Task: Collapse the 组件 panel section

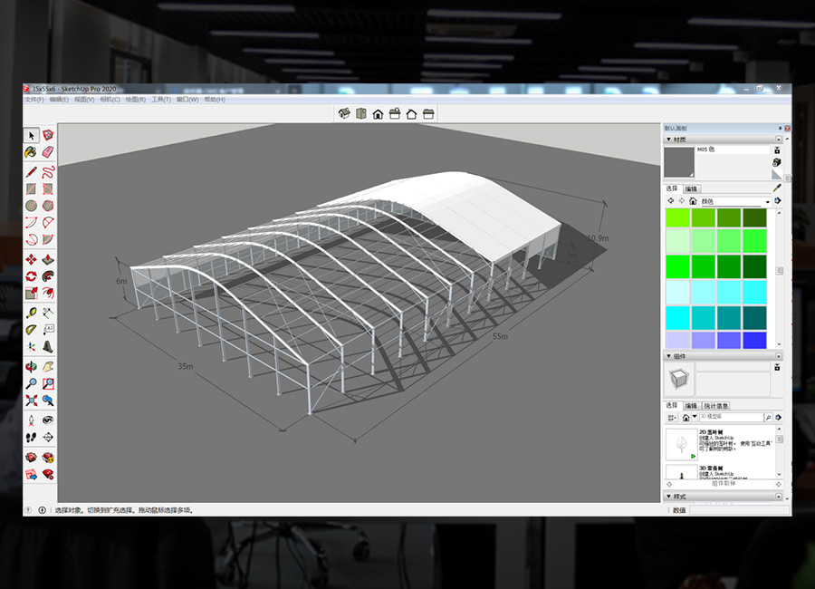Action: [669, 356]
